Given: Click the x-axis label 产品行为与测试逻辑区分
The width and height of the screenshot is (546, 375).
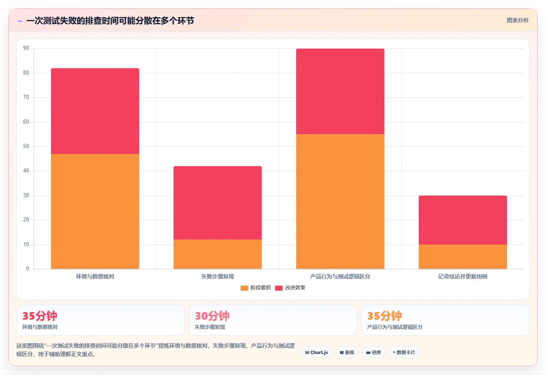Looking at the screenshot, I should tap(340, 276).
